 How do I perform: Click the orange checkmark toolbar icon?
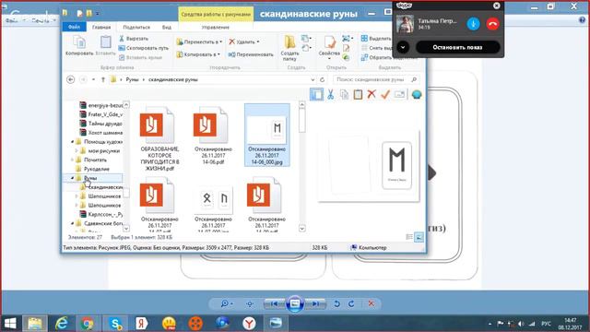tap(385, 94)
